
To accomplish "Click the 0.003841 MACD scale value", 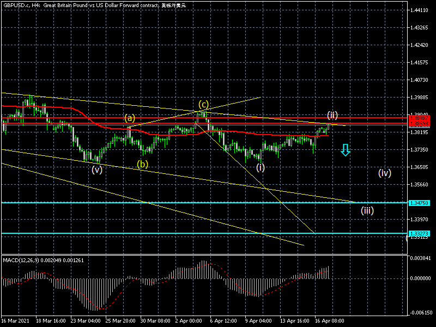I will 421,258.
